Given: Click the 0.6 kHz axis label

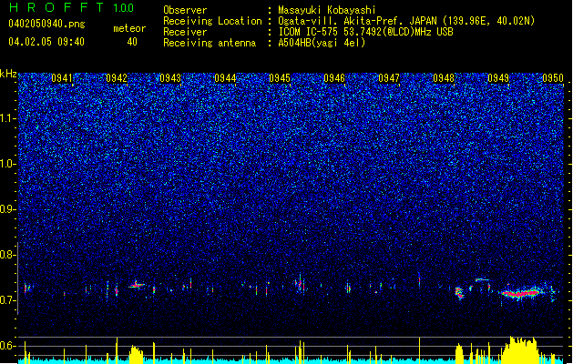Looking at the screenshot, I should coord(8,346).
